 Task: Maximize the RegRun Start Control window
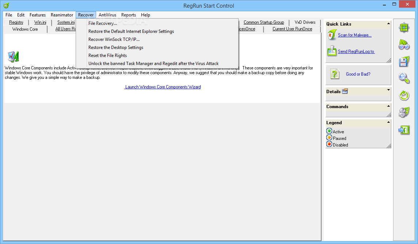394,4
